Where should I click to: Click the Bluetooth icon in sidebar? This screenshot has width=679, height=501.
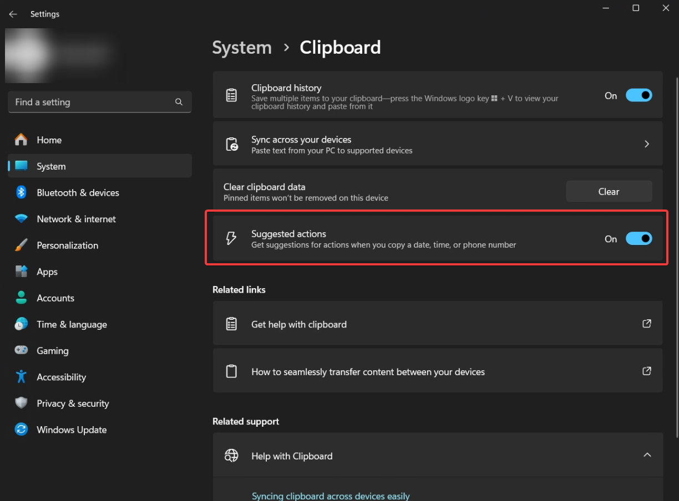click(21, 192)
